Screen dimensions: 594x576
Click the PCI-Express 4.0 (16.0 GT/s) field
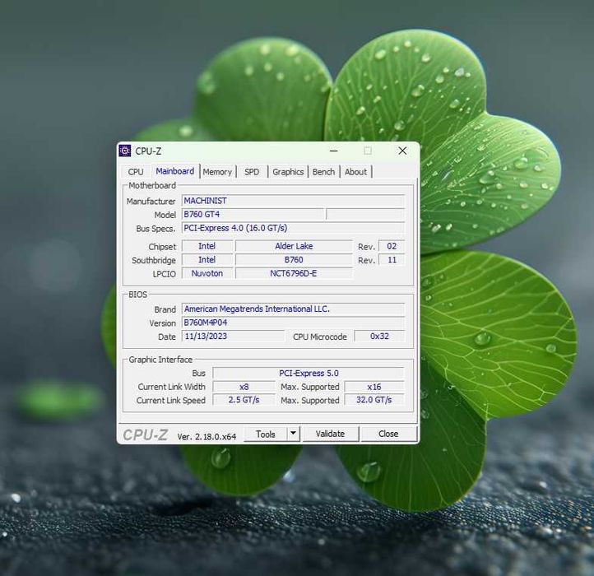click(293, 228)
